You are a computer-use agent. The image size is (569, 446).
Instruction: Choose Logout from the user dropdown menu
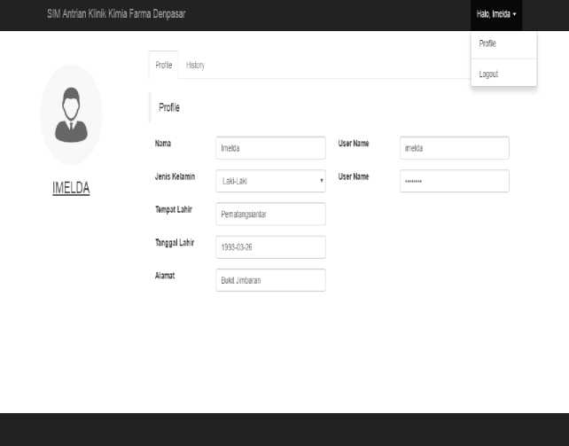(488, 74)
